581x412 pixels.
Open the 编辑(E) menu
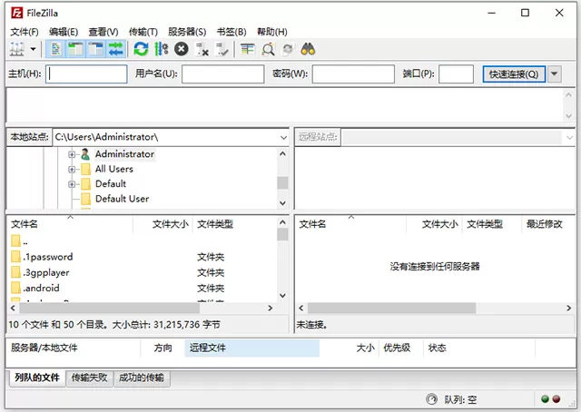(64, 32)
